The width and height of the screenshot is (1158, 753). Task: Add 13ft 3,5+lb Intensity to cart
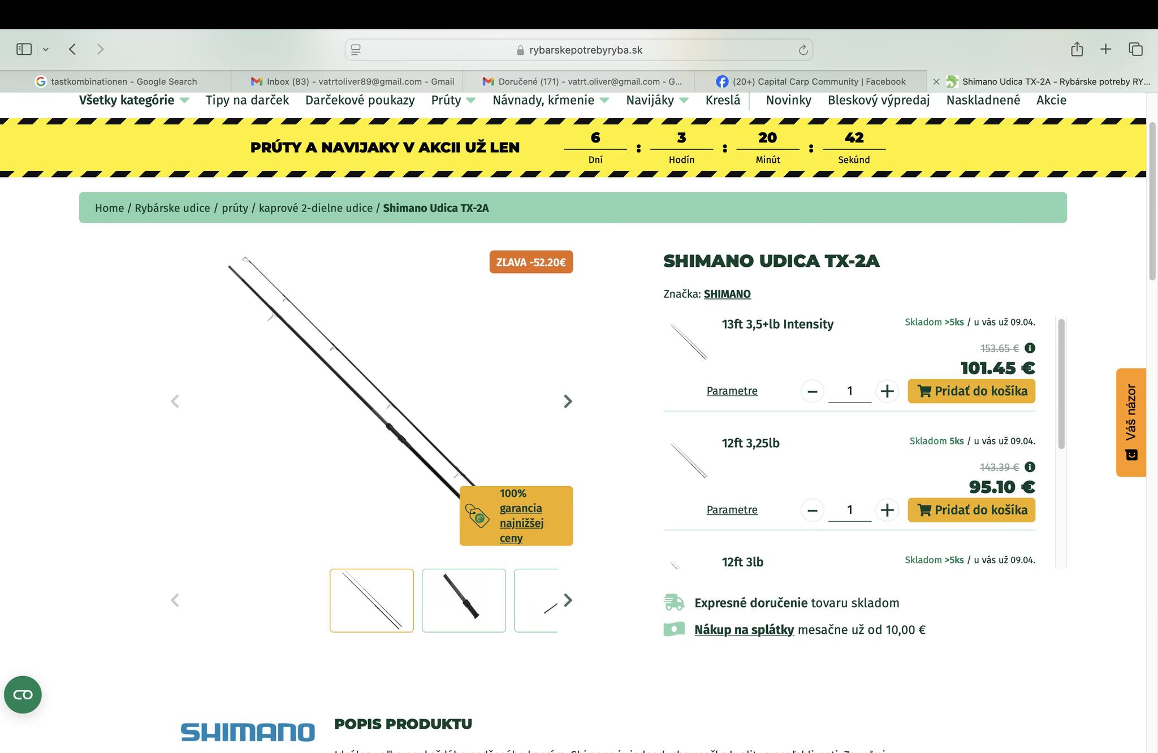971,391
